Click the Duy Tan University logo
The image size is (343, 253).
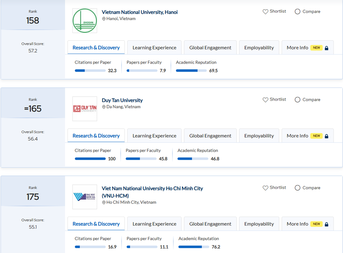[x=85, y=109]
